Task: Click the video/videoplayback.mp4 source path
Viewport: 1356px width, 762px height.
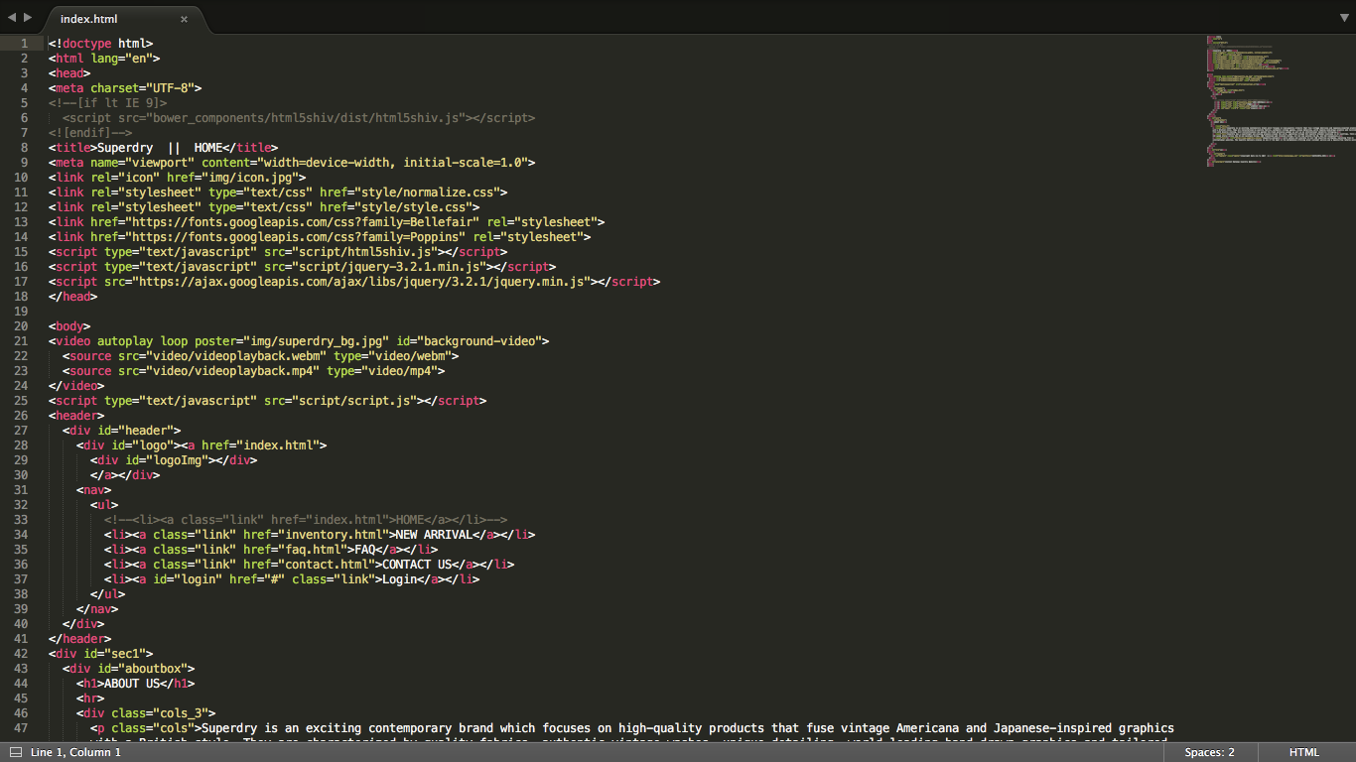Action: coord(232,371)
